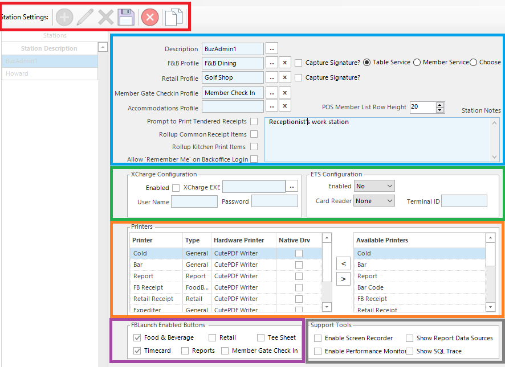Select the FB Receipt printer row
This screenshot has width=505, height=367.
point(148,287)
